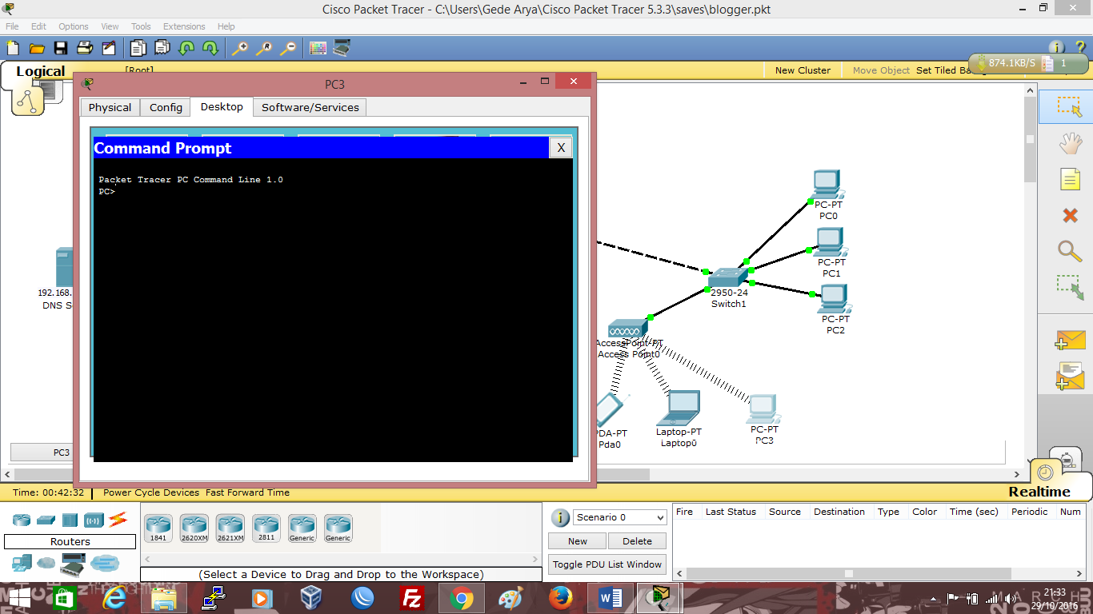The image size is (1093, 614).
Task: Open the Scenario 0 dropdown
Action: point(620,517)
